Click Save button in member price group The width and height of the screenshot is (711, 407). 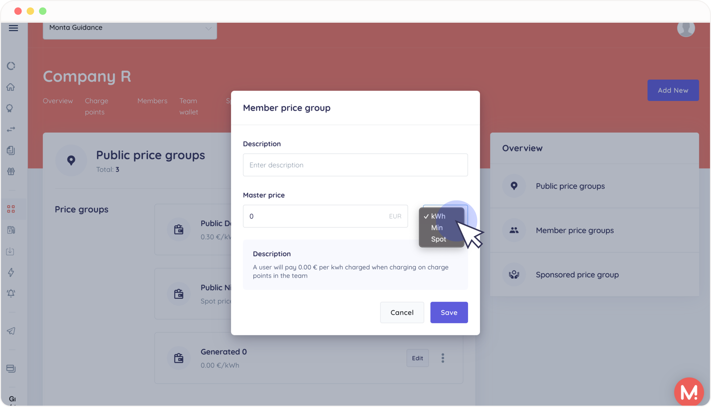point(449,312)
